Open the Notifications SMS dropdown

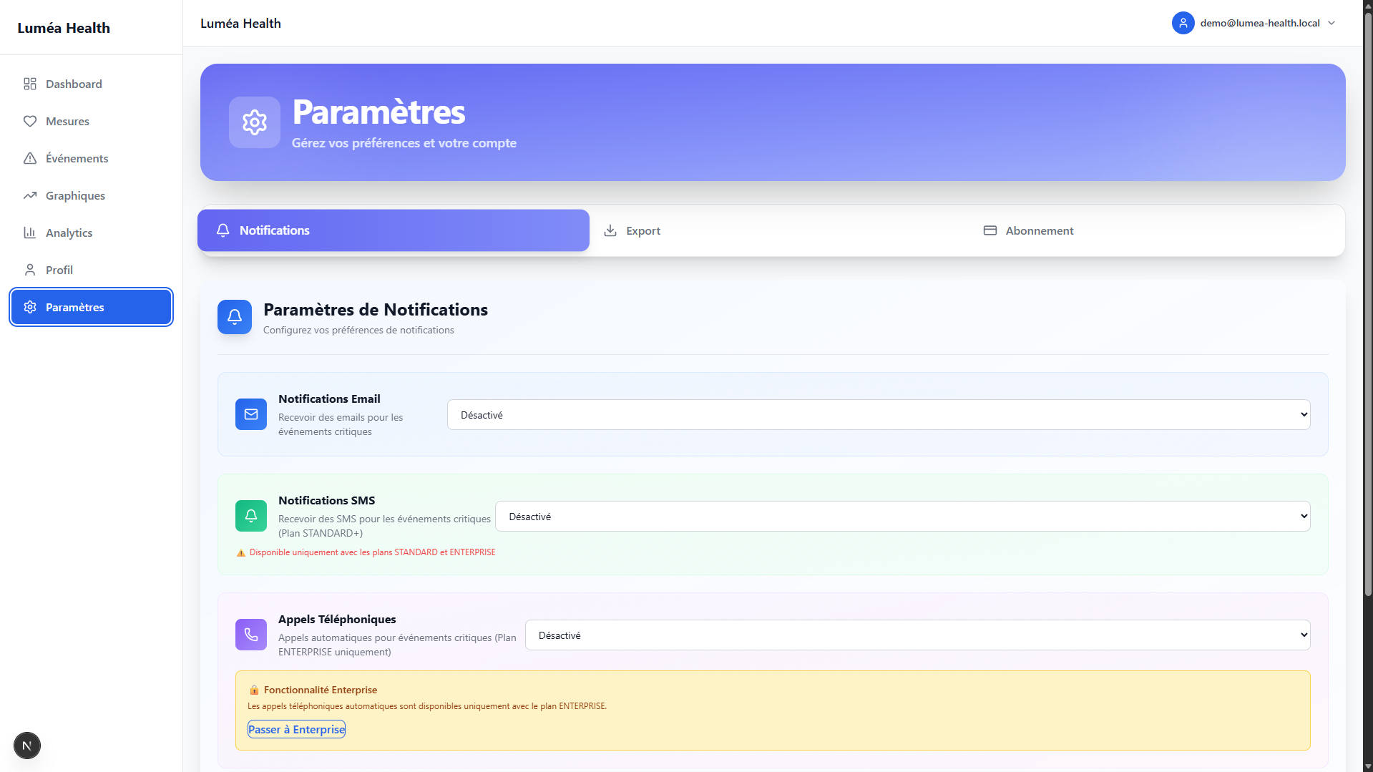click(902, 517)
